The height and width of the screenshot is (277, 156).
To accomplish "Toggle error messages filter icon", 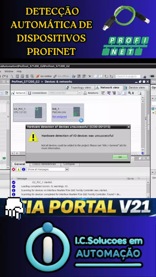I will pos(14,169).
